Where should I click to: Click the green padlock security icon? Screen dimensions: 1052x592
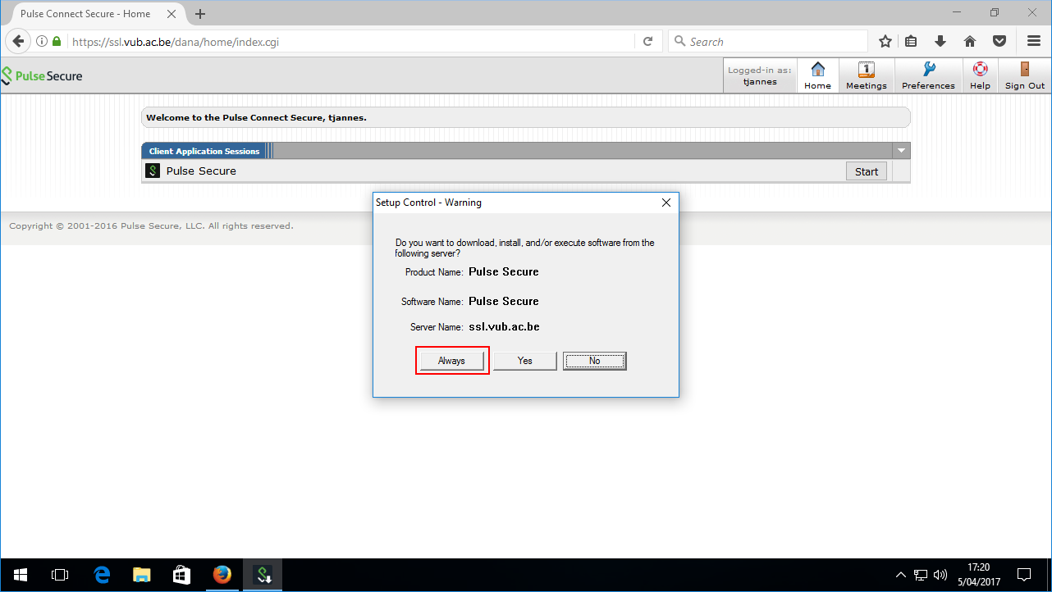57,41
